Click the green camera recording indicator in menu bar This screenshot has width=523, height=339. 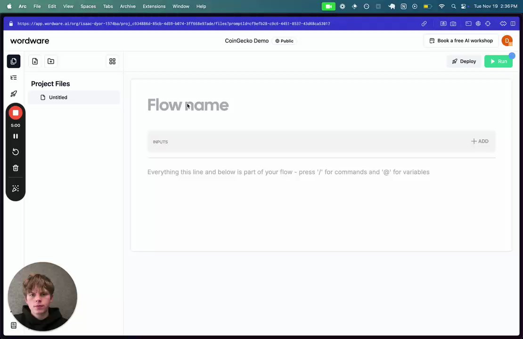(328, 6)
